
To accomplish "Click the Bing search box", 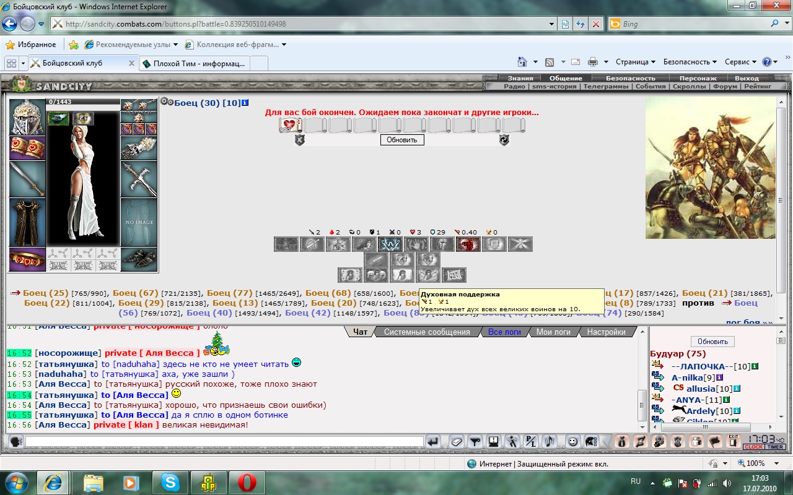I will 694,24.
